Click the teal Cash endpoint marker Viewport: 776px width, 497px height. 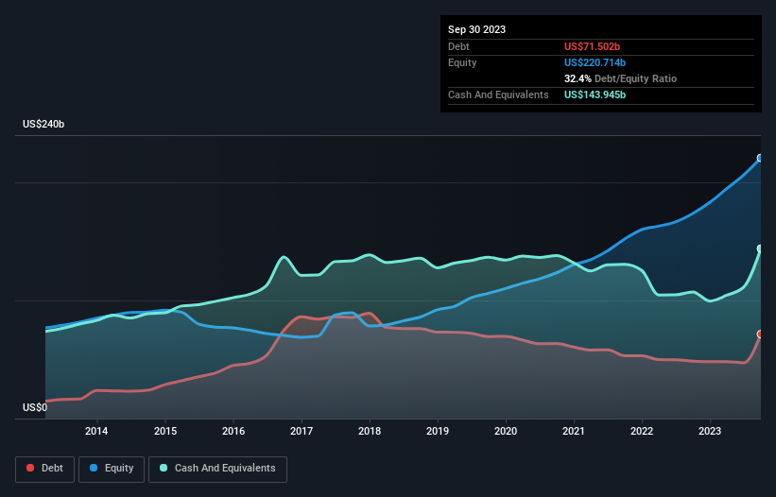tap(760, 248)
